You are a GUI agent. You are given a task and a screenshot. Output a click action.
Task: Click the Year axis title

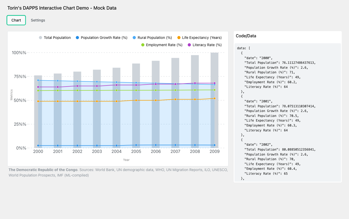(x=126, y=160)
